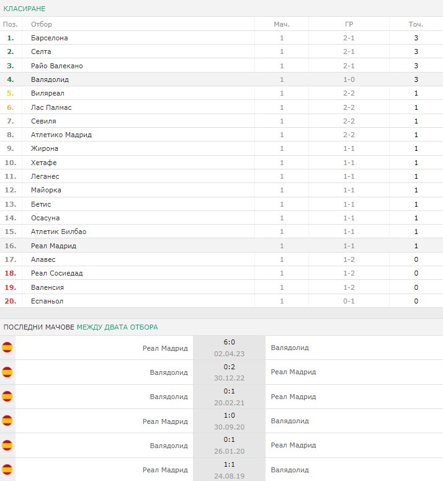Click Spain flag beside 30.09.20 match
This screenshot has height=481, width=443.
(x=7, y=421)
